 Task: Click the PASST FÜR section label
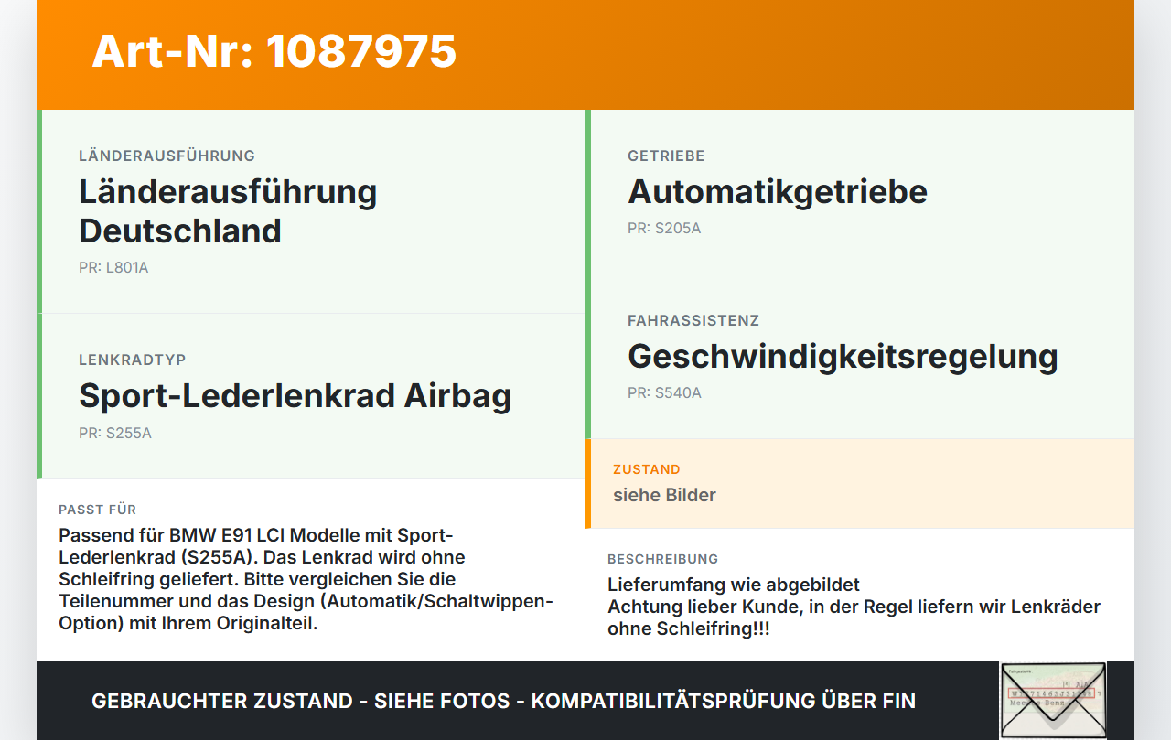pos(97,510)
